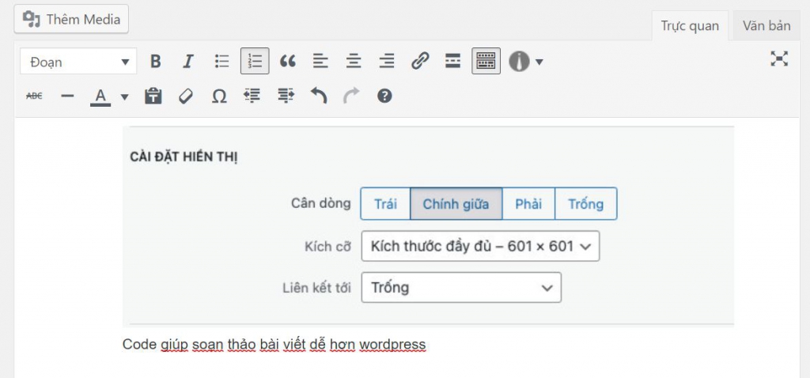This screenshot has width=810, height=378.
Task: Apply strikethrough formatting
Action: (x=34, y=96)
